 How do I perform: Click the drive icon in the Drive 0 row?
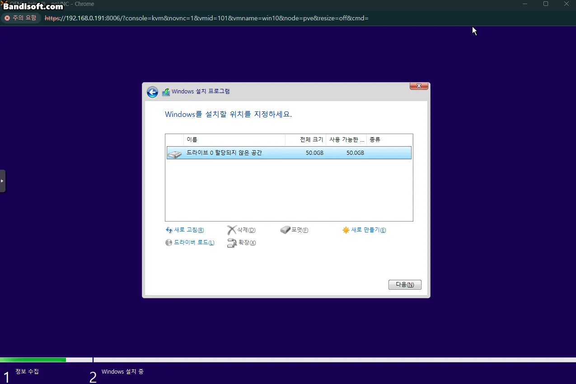175,153
